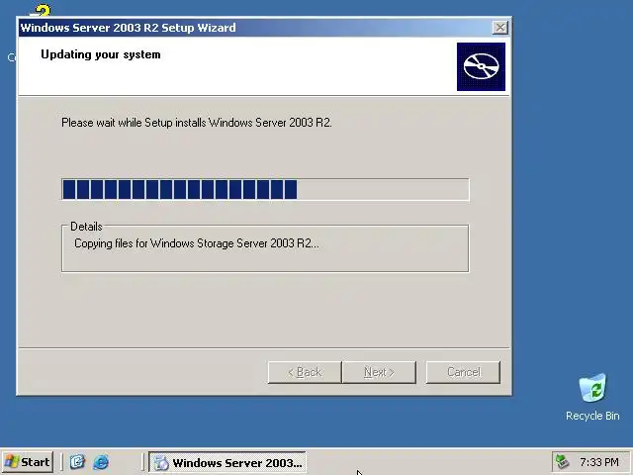Click the setup progress bar

(265, 189)
